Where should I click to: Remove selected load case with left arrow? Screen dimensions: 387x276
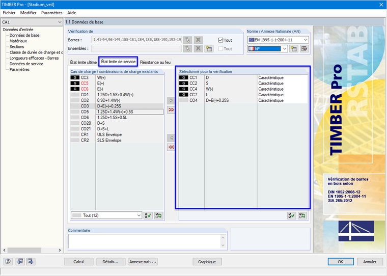pos(171,138)
